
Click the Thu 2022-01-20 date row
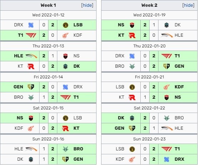(x=150, y=46)
